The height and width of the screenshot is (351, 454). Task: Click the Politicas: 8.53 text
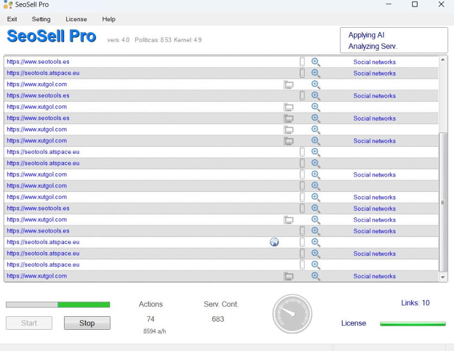coord(153,40)
